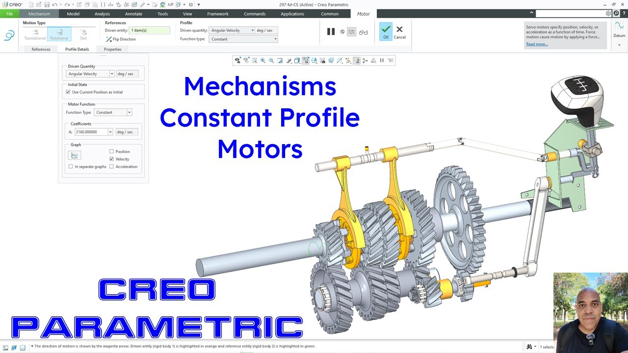Click the Driven entity 1 item(s) field
This screenshot has width=628, height=353.
point(149,30)
